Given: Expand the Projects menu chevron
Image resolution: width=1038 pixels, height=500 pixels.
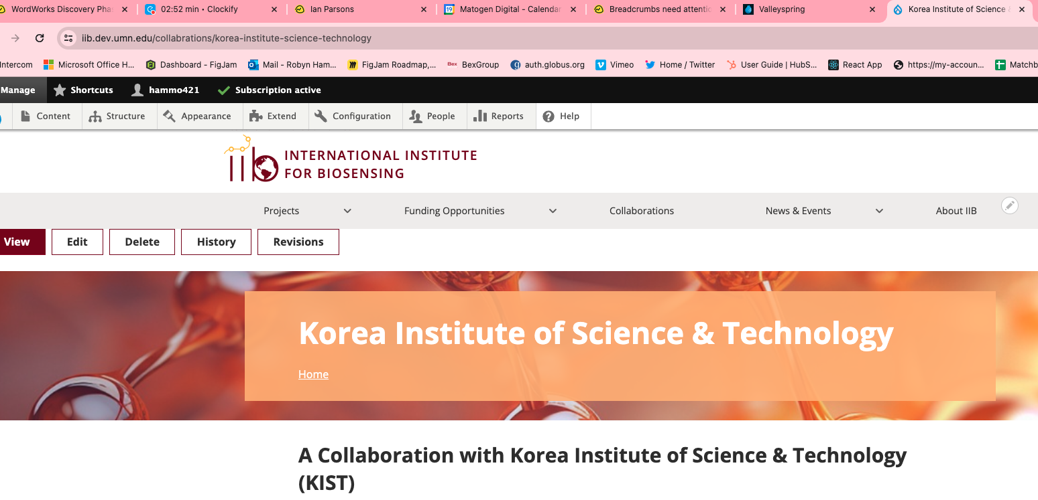Looking at the screenshot, I should pyautogui.click(x=347, y=211).
